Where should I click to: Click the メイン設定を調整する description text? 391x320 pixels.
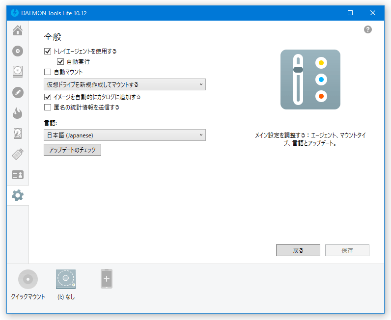click(x=310, y=139)
